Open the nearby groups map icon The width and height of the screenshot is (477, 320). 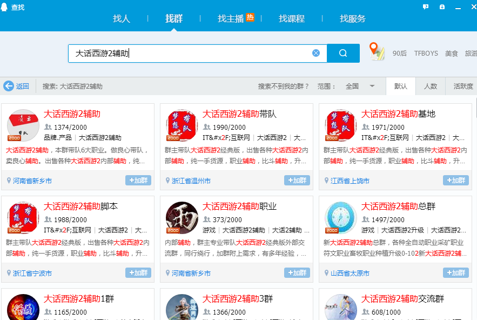[377, 51]
